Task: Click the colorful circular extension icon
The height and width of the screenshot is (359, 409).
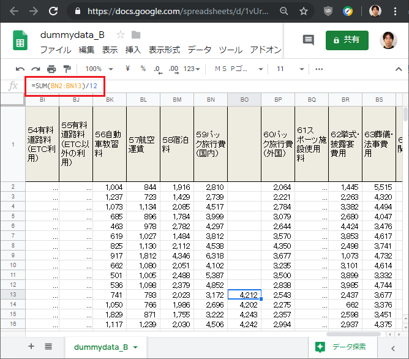Action: [x=347, y=11]
